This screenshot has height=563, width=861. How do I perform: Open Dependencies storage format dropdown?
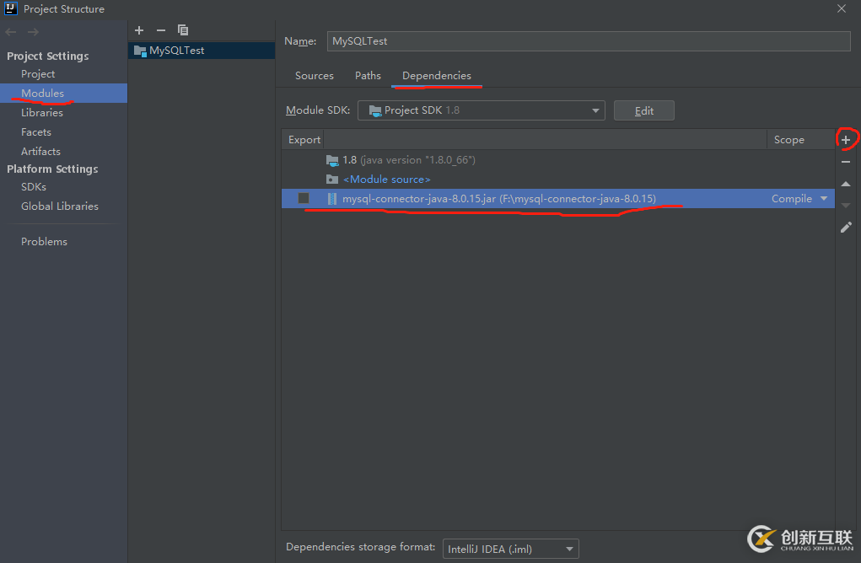point(511,549)
